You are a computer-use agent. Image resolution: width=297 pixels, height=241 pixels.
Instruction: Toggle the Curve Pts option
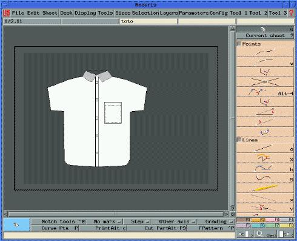point(55,228)
